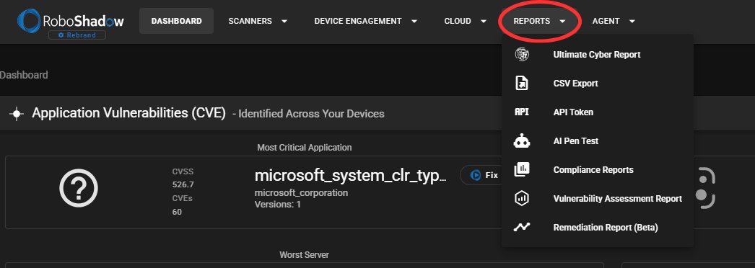Go to the Dashboard tab
Image resolution: width=755 pixels, height=268 pixels.
176,21
